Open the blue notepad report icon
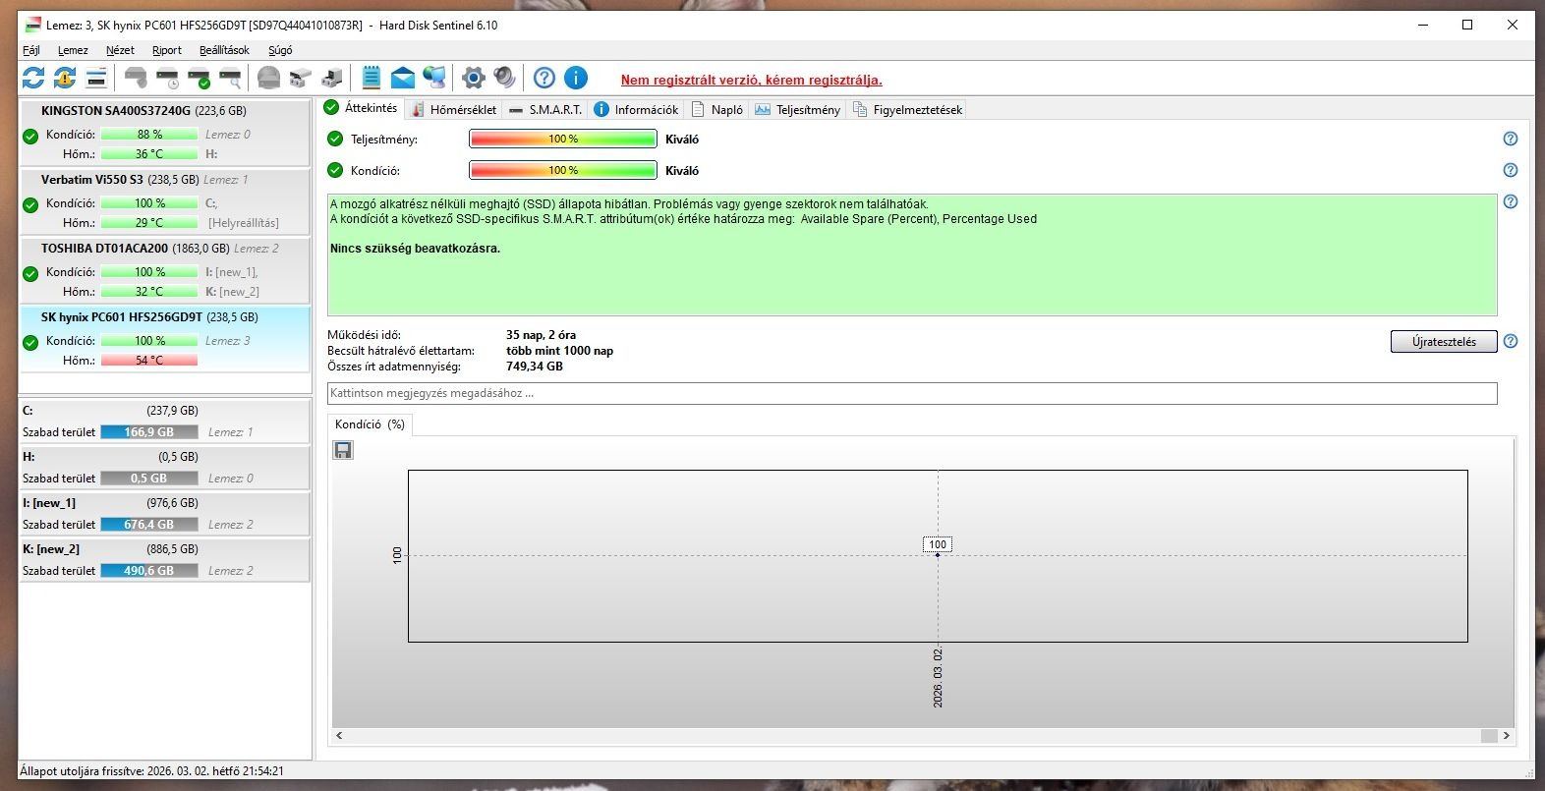 click(x=372, y=78)
